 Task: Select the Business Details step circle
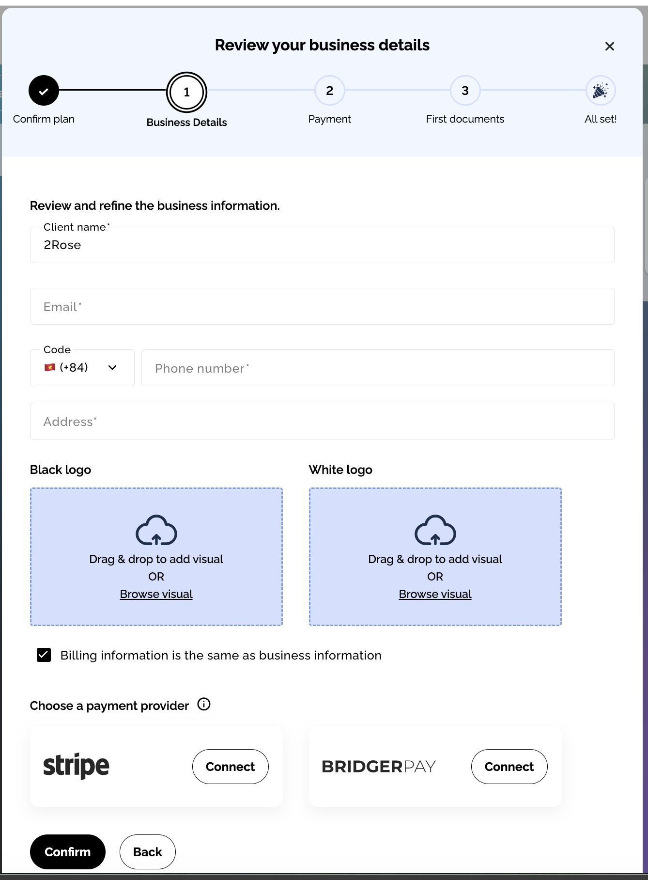(186, 92)
